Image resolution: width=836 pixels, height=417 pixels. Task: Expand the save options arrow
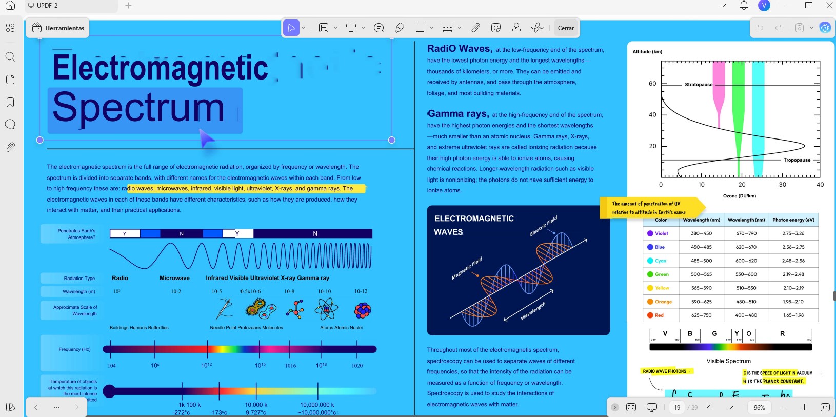[811, 28]
